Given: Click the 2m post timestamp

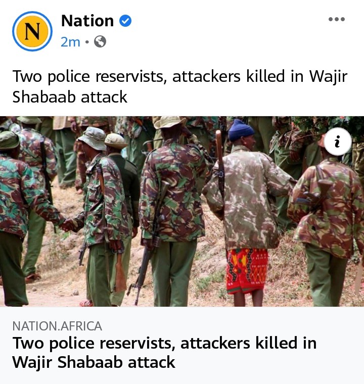Looking at the screenshot, I should coord(70,42).
